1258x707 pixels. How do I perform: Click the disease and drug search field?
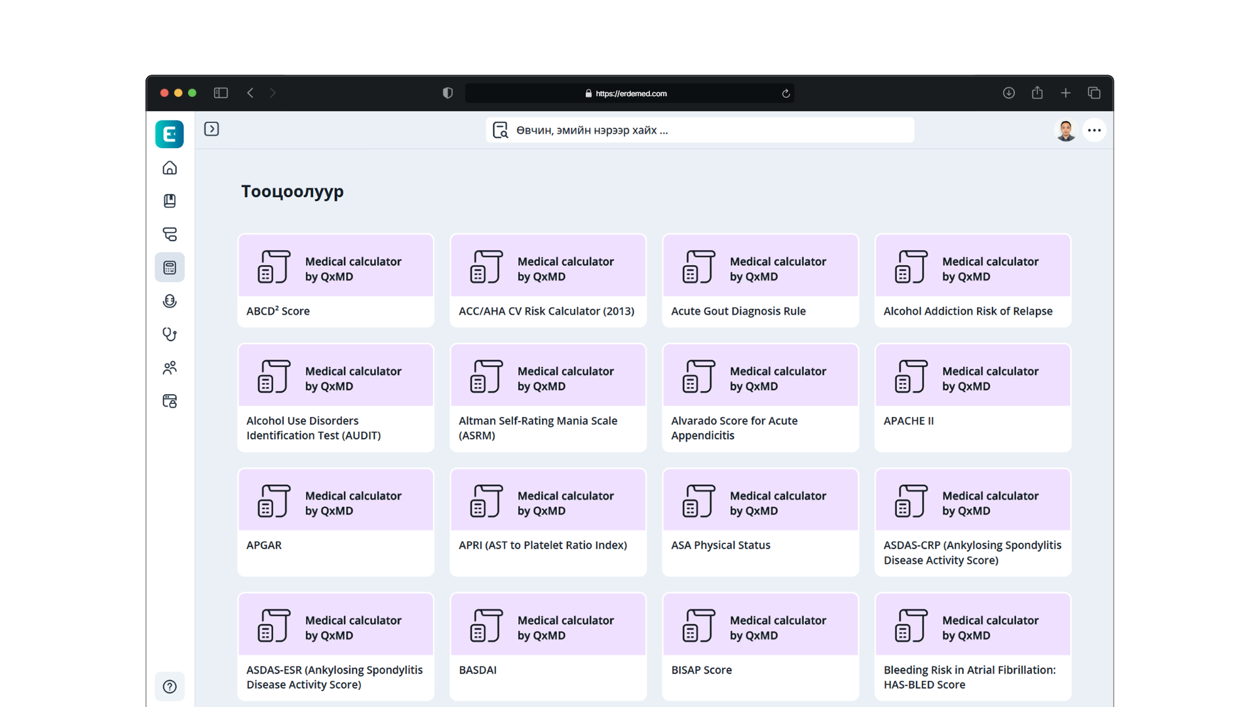(x=700, y=130)
